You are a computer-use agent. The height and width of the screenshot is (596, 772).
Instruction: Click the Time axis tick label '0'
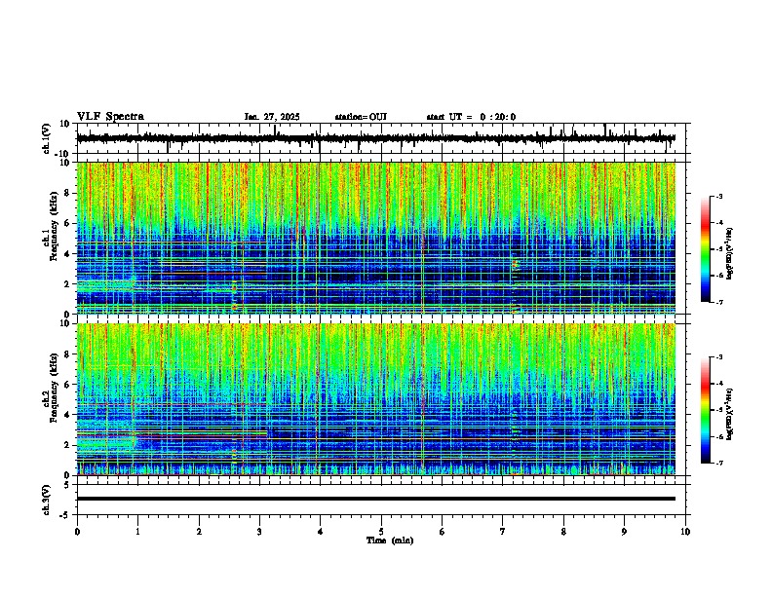77,532
